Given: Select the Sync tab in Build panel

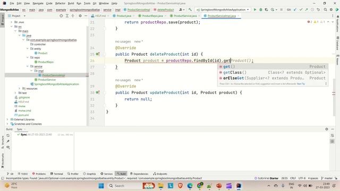Looking at the screenshot, I should click(x=20, y=129).
